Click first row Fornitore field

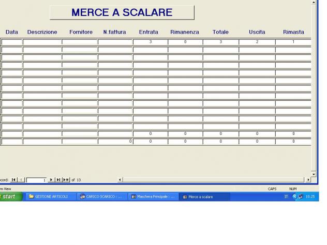[80, 42]
